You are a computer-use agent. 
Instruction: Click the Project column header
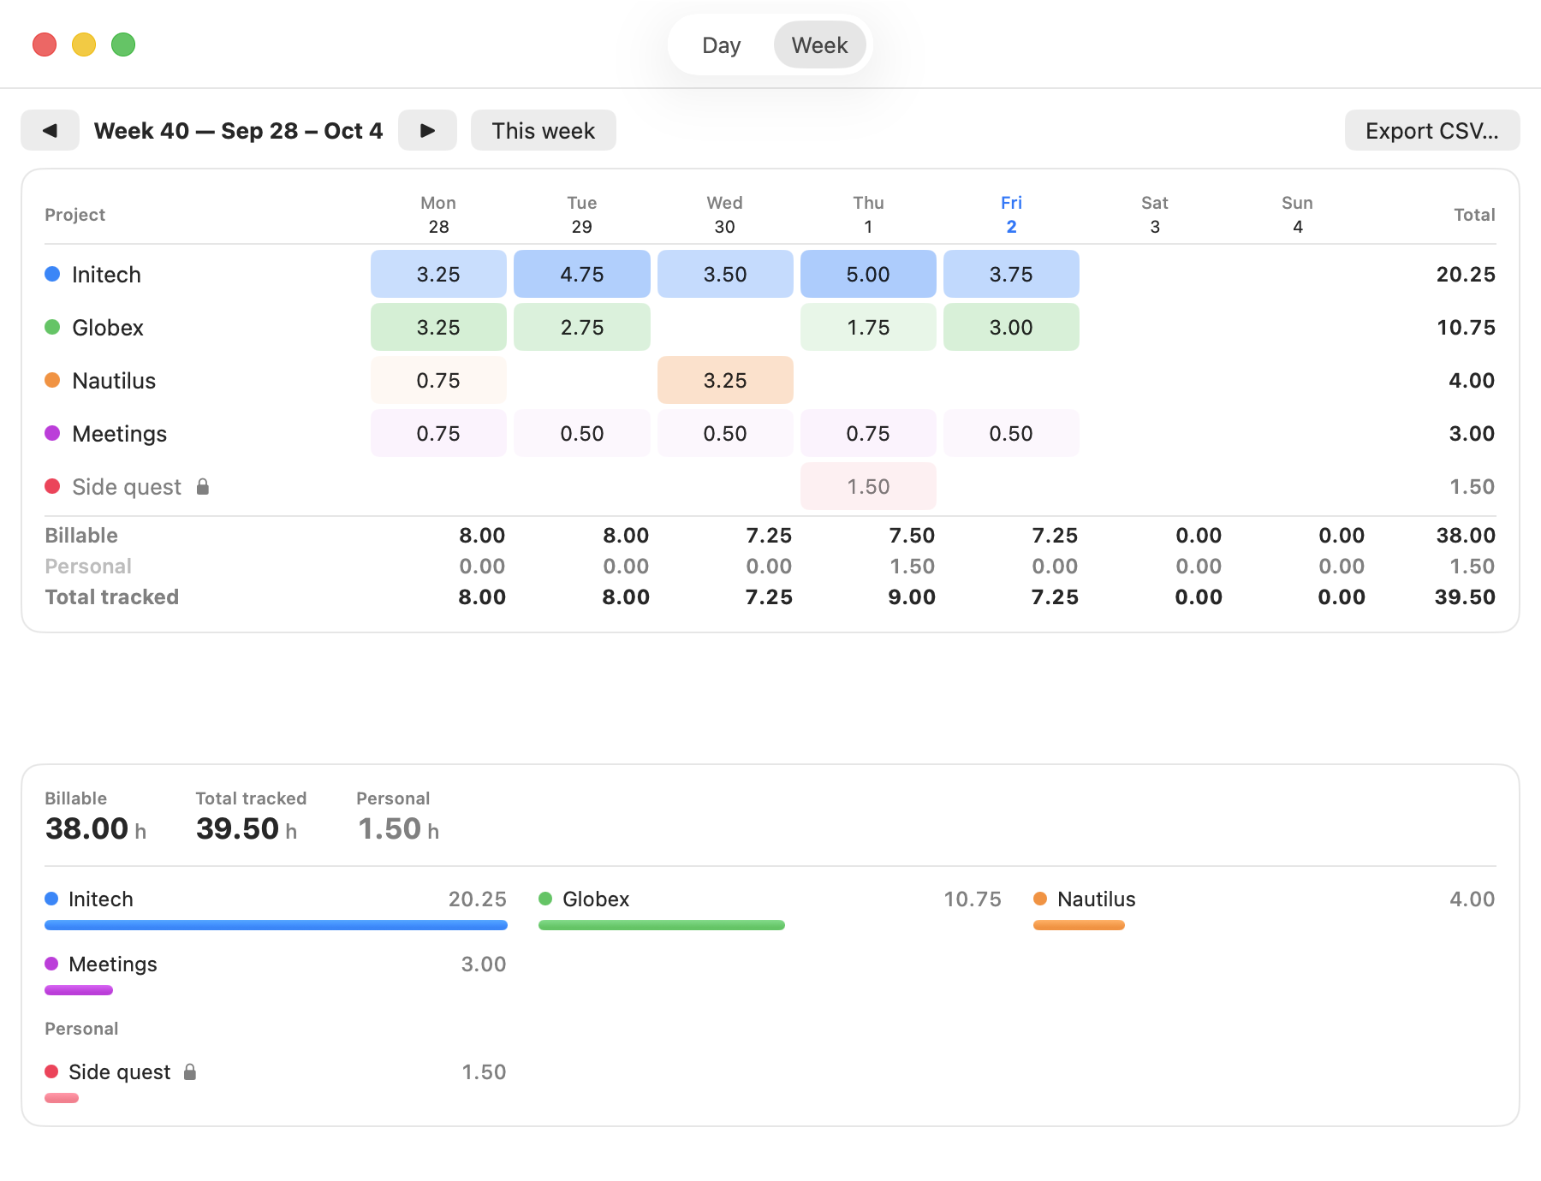(x=75, y=215)
